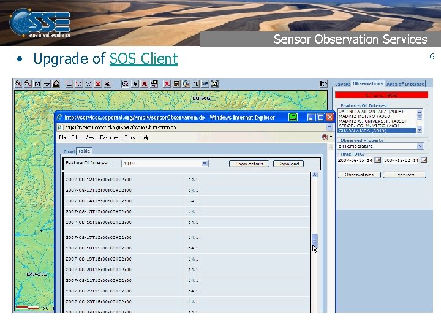Open the start date calendar icon
The height and width of the screenshot is (331, 441).
(x=377, y=160)
